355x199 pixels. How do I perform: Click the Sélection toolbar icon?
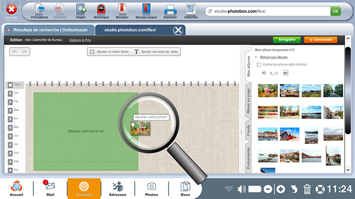[x=191, y=9]
